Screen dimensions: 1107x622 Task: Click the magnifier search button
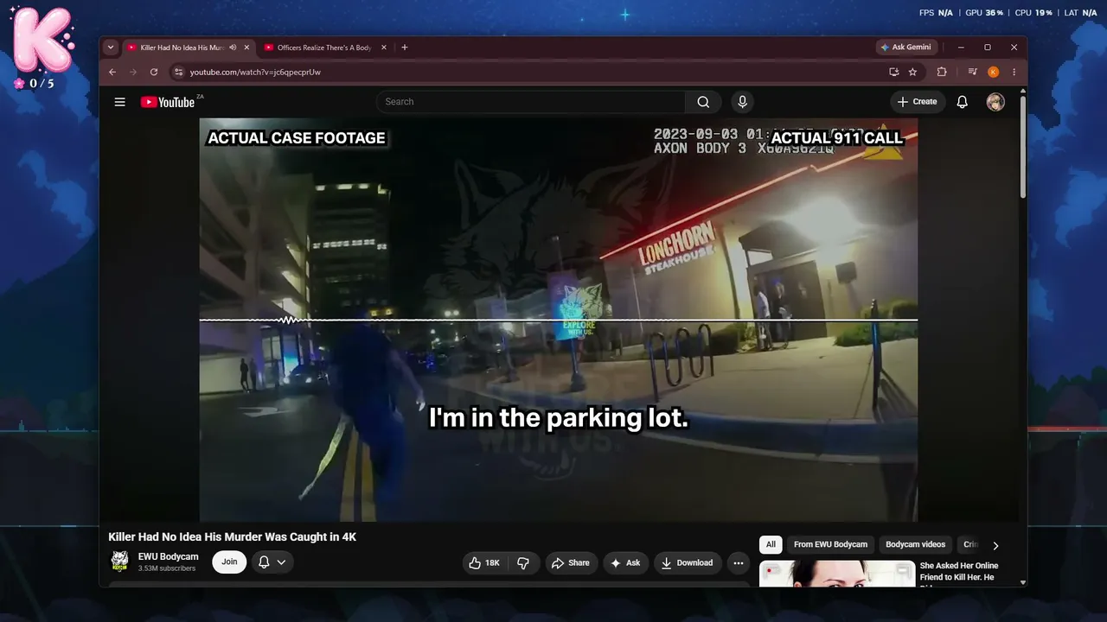pos(703,102)
